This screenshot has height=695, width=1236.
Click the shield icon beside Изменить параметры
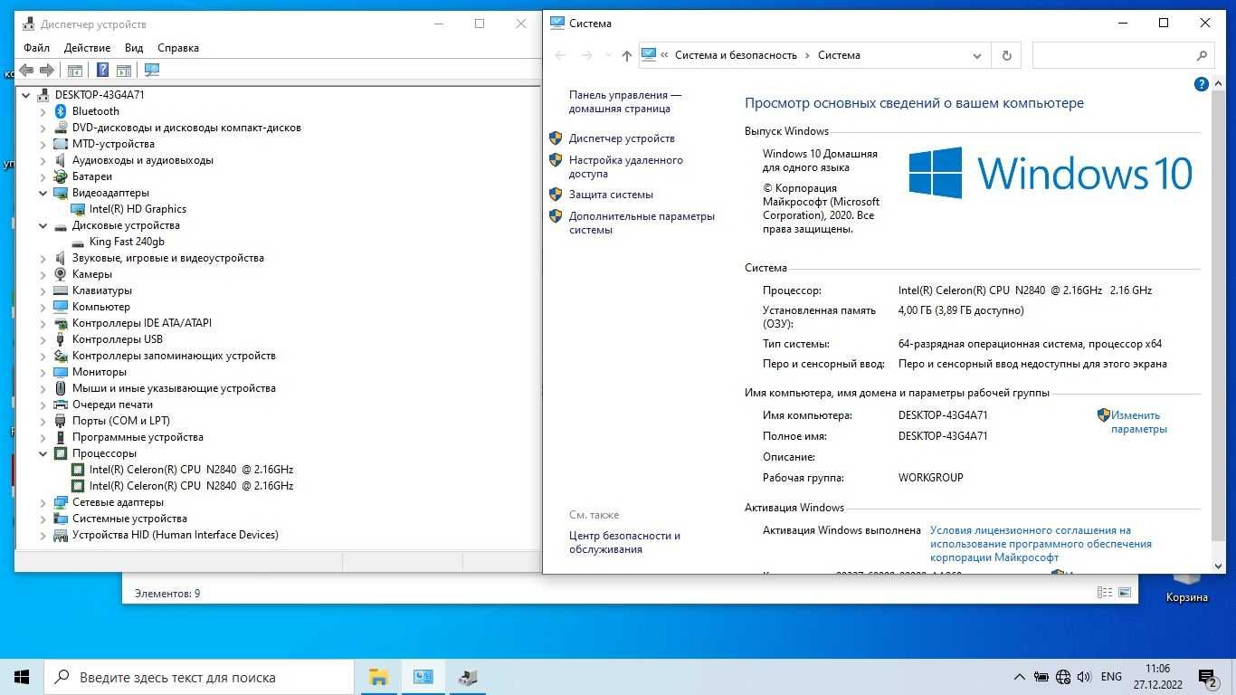tap(1104, 415)
